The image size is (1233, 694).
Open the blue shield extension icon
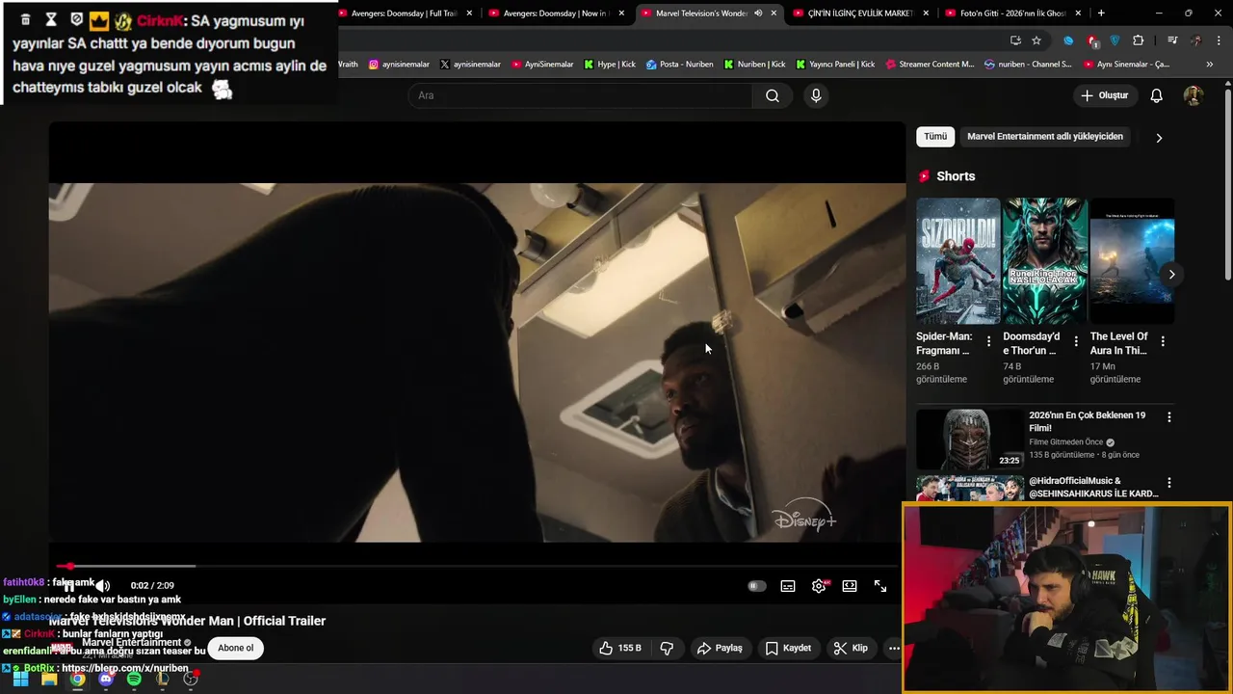(1115, 40)
